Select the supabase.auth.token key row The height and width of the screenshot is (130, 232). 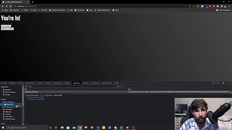128,92
